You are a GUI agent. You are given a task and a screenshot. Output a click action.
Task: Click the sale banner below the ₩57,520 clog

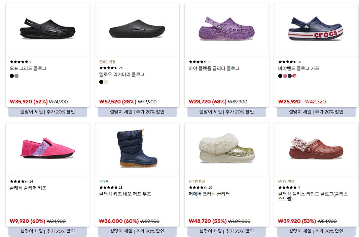pyautogui.click(x=137, y=112)
